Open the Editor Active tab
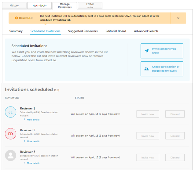 [x=90, y=5]
